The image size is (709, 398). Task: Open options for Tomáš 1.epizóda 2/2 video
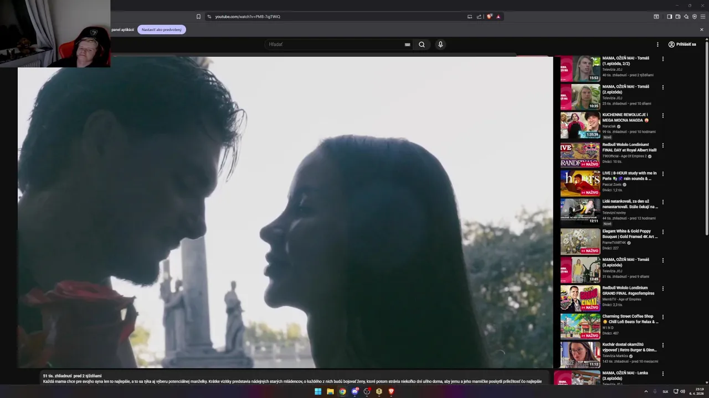point(662,59)
